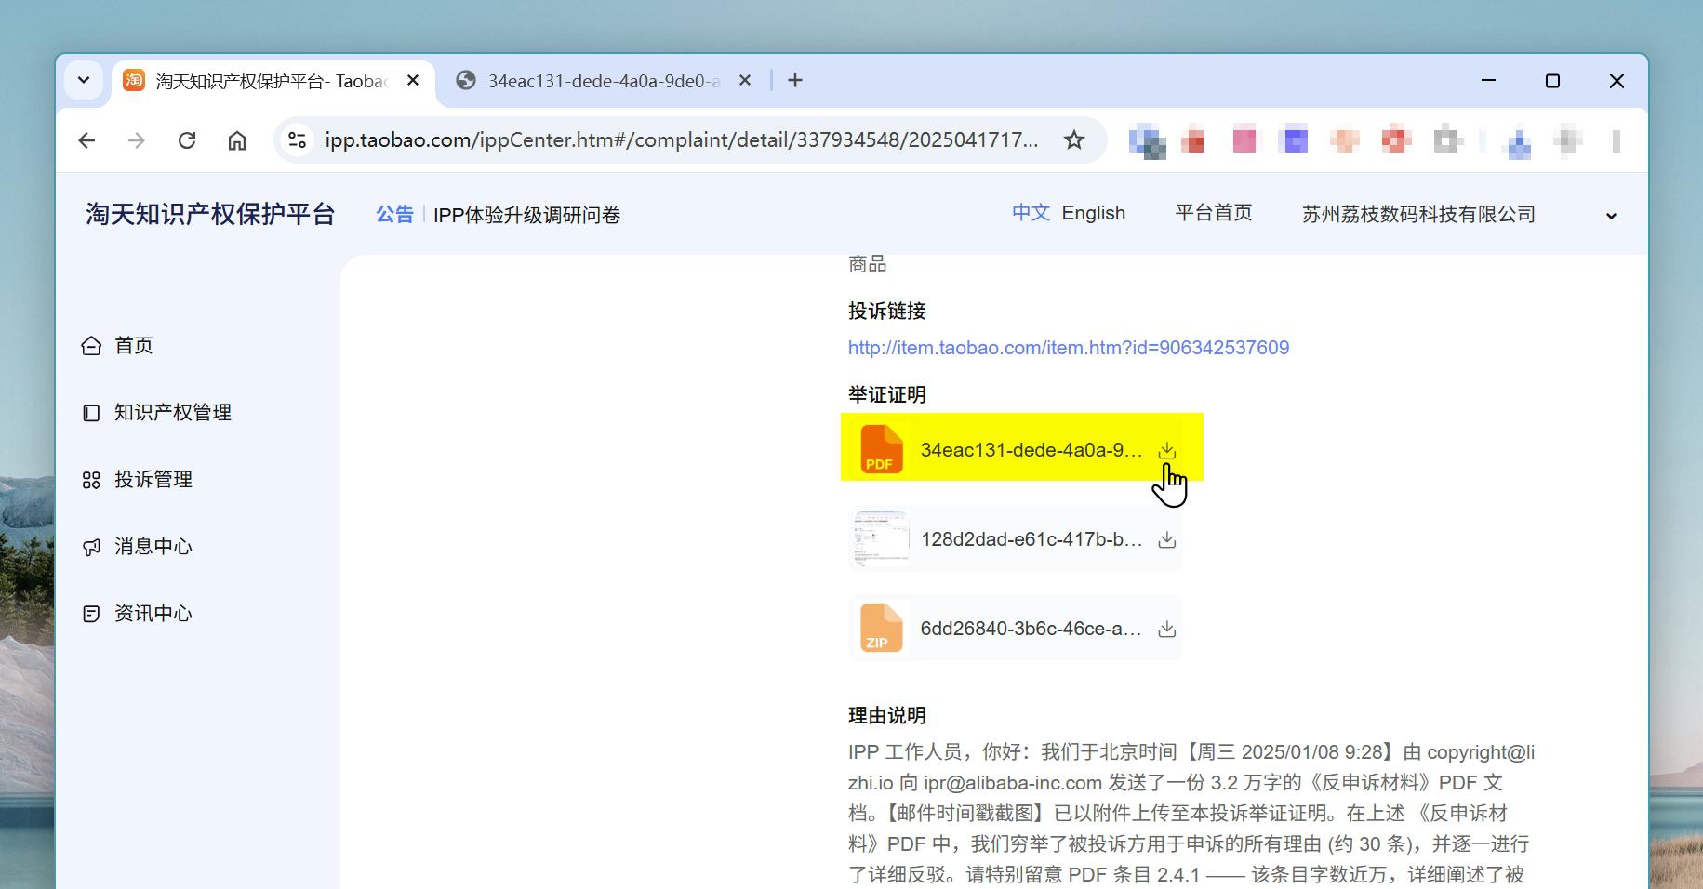Open the IPP体验升级调研问卷 survey
Image resolution: width=1703 pixels, height=889 pixels.
click(526, 215)
